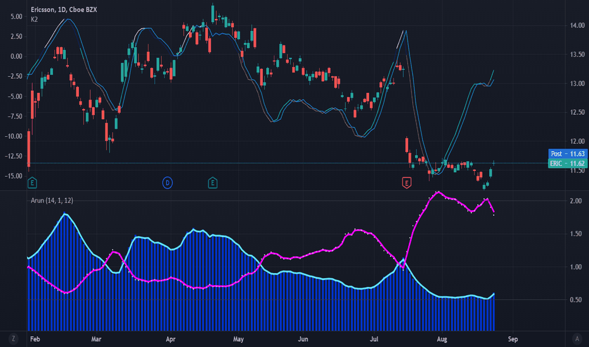The image size is (589, 347).
Task: Click the A auto-scale button at bottom right
Action: tap(578, 339)
